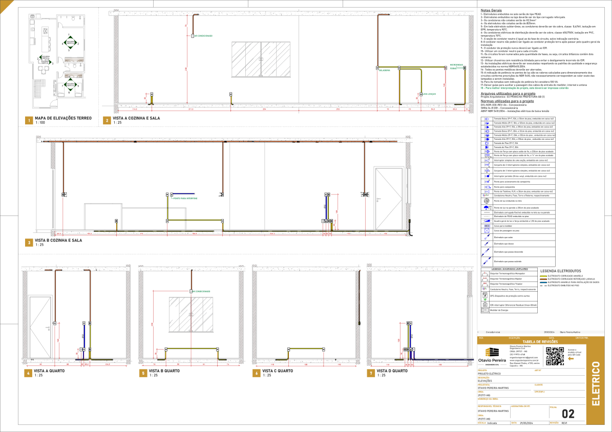The image size is (612, 432).
Task: Click the 'Ponto de luz embutido no teto' symbol
Action: (x=486, y=201)
